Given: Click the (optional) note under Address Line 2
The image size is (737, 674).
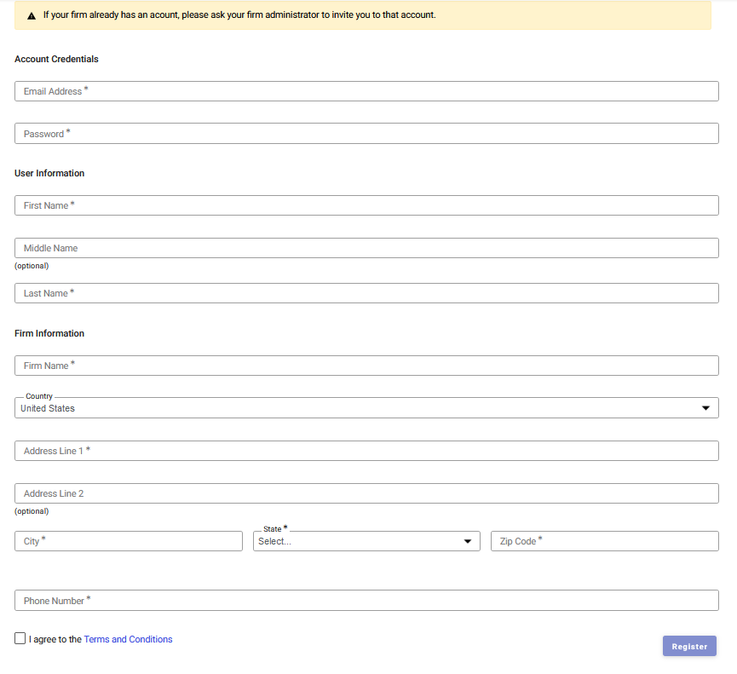Looking at the screenshot, I should (x=32, y=511).
